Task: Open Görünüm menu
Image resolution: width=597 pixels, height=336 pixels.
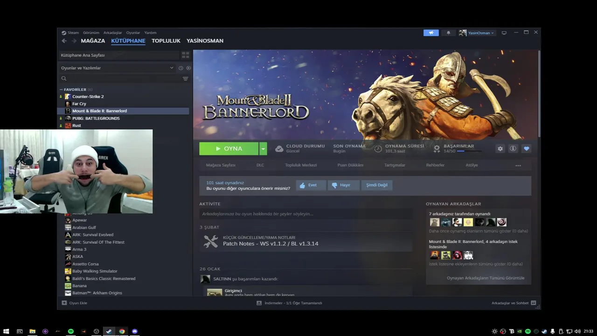Action: 91,33
